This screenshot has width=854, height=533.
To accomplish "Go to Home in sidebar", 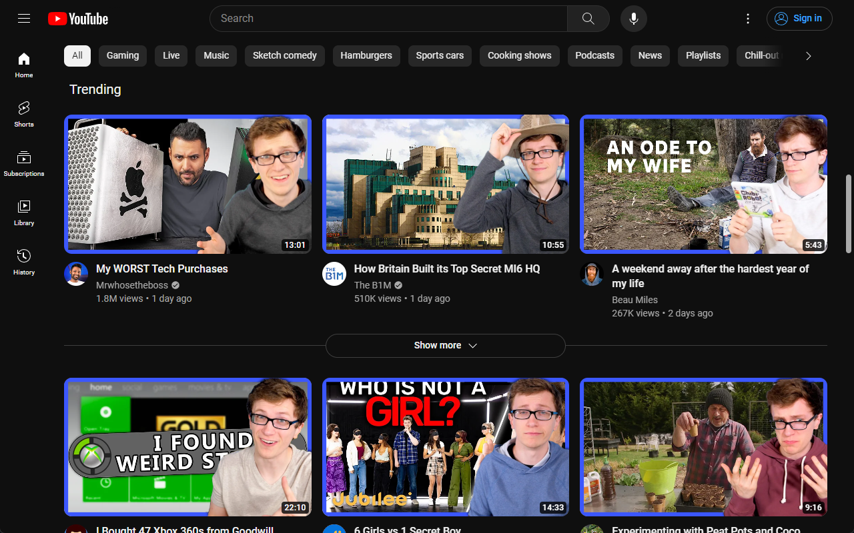I will [24, 65].
